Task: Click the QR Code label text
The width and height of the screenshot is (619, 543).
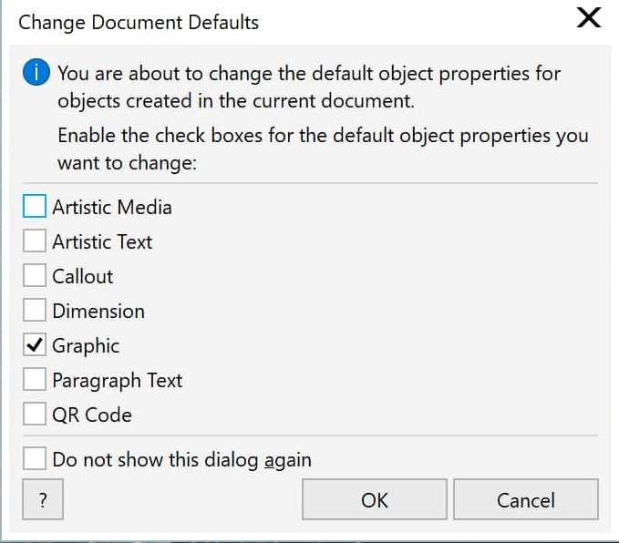Action: tap(92, 415)
